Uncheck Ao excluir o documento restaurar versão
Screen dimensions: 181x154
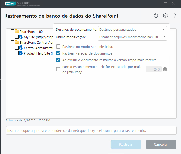coord(58,60)
